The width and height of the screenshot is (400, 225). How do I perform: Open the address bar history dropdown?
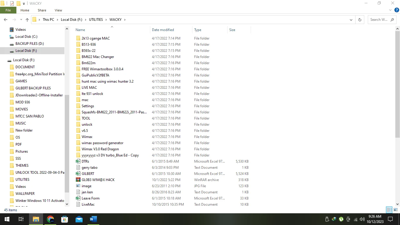(x=351, y=20)
